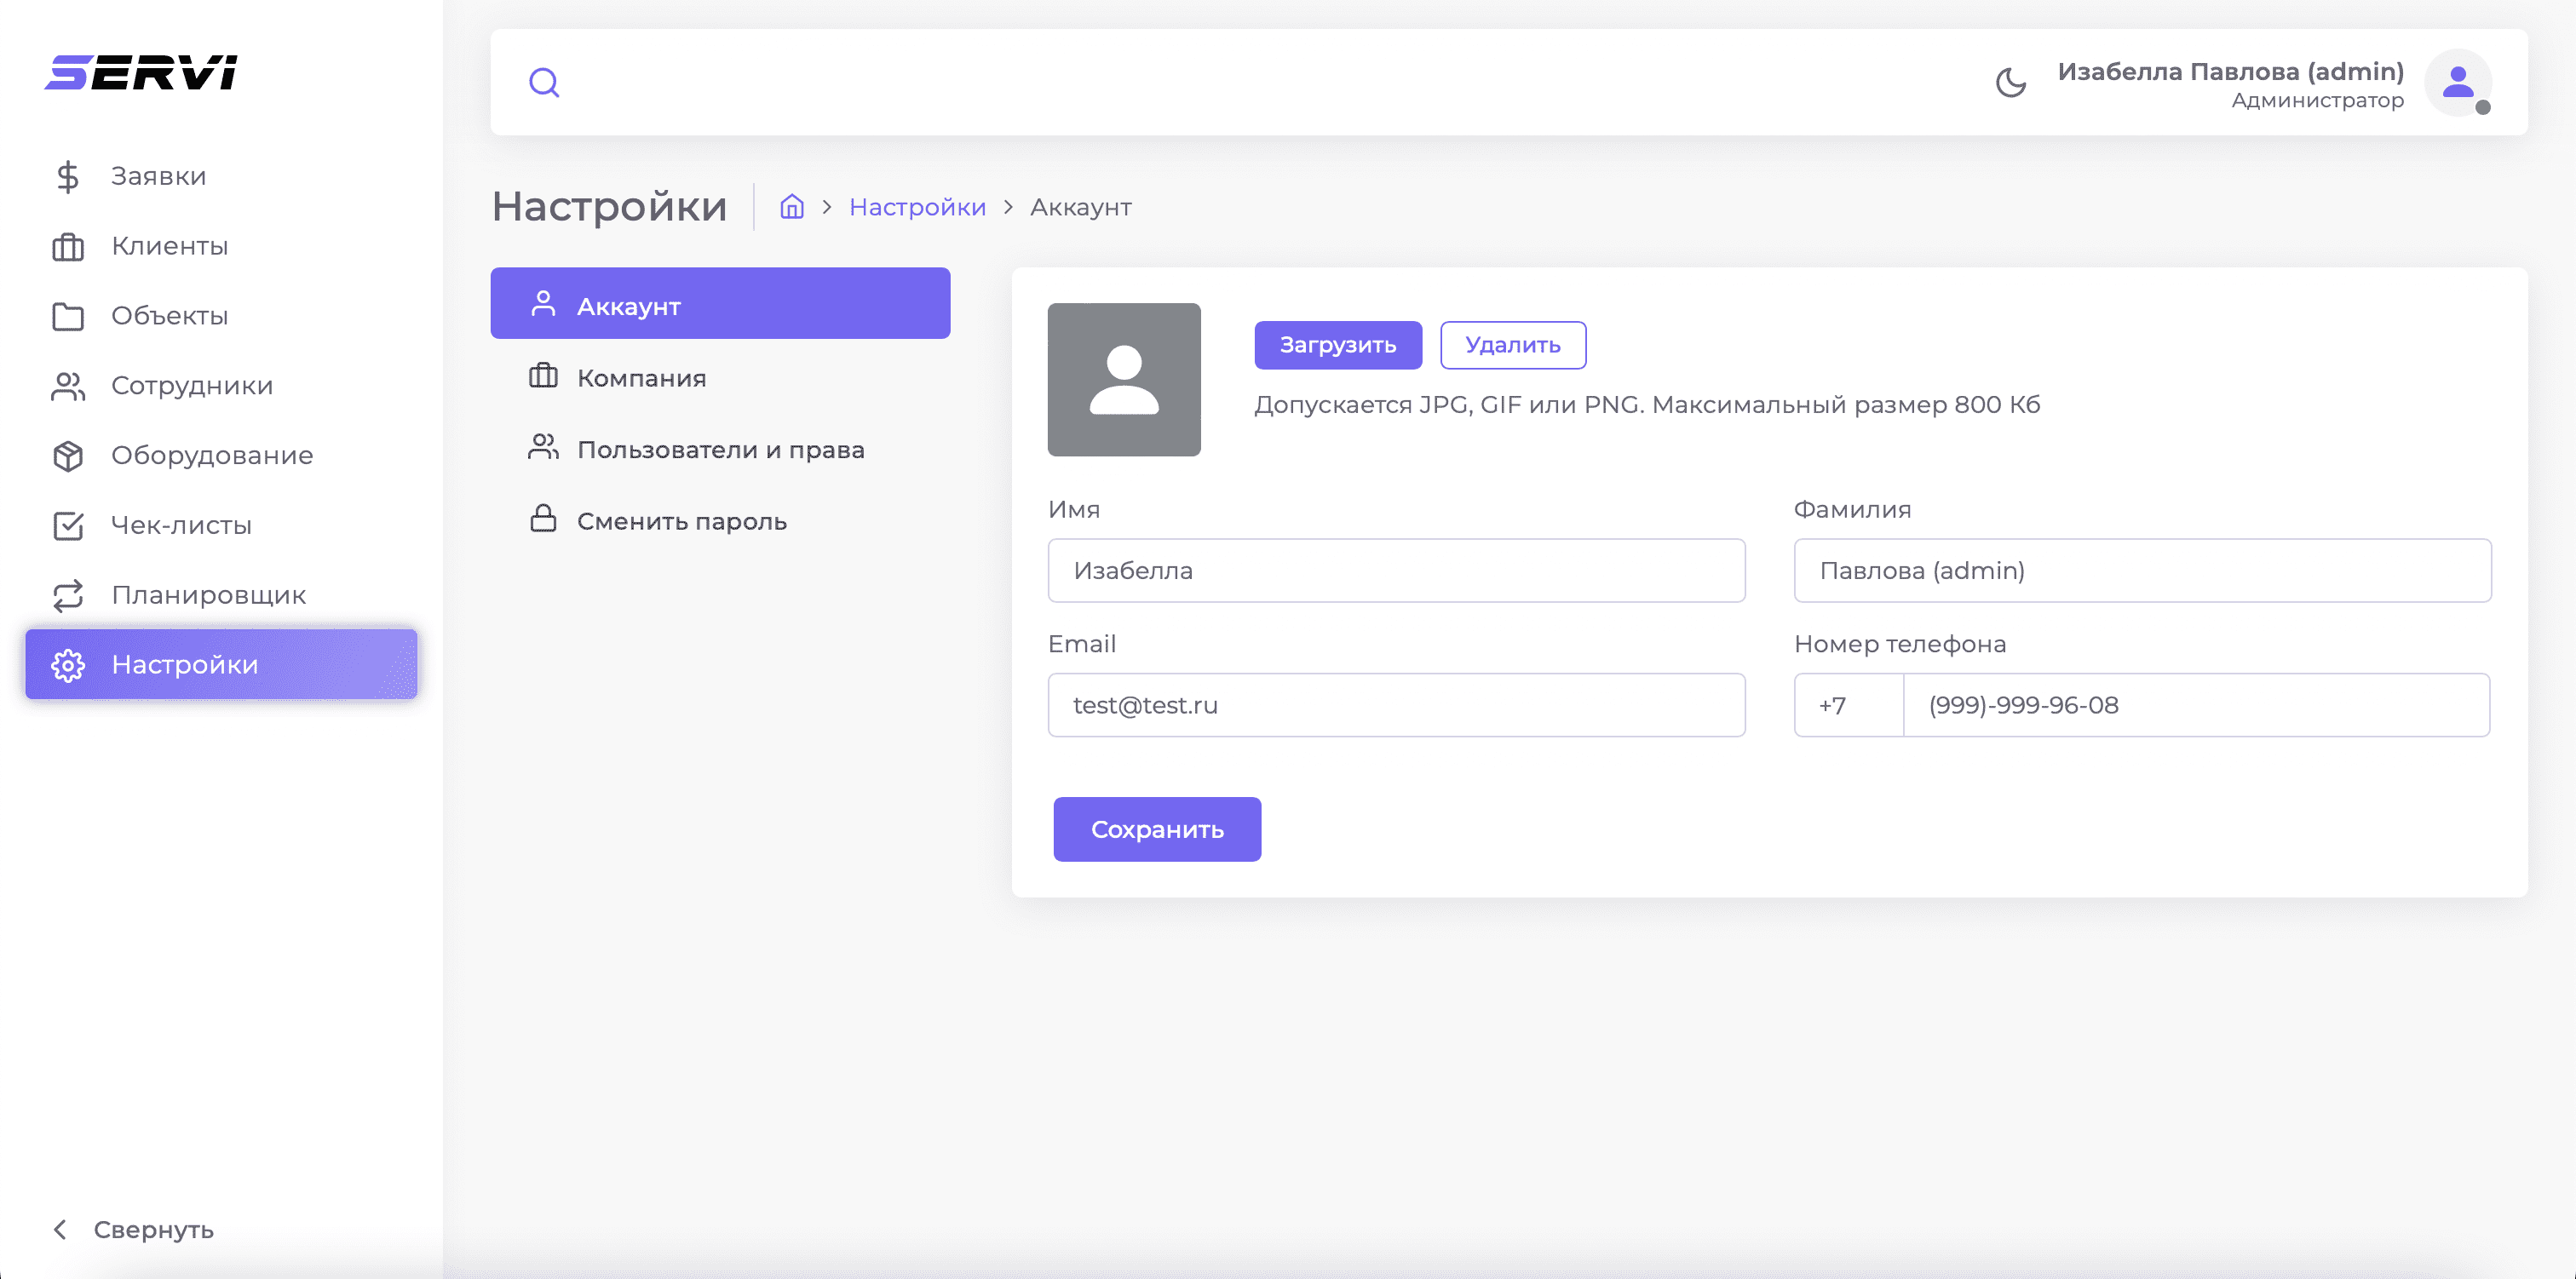Open the Сотрудники section
The height and width of the screenshot is (1279, 2576).
tap(191, 386)
